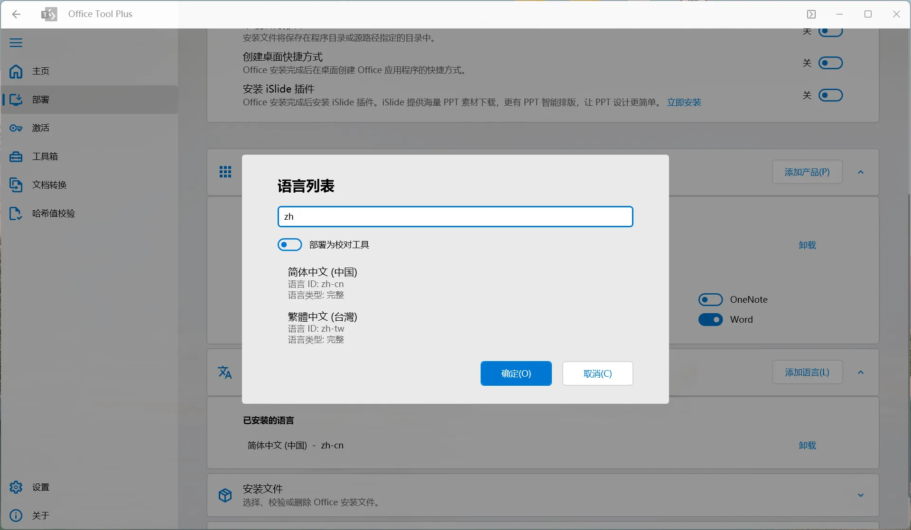Toggle 部署为校对工具 switch in dialog
The image size is (911, 530).
point(289,244)
